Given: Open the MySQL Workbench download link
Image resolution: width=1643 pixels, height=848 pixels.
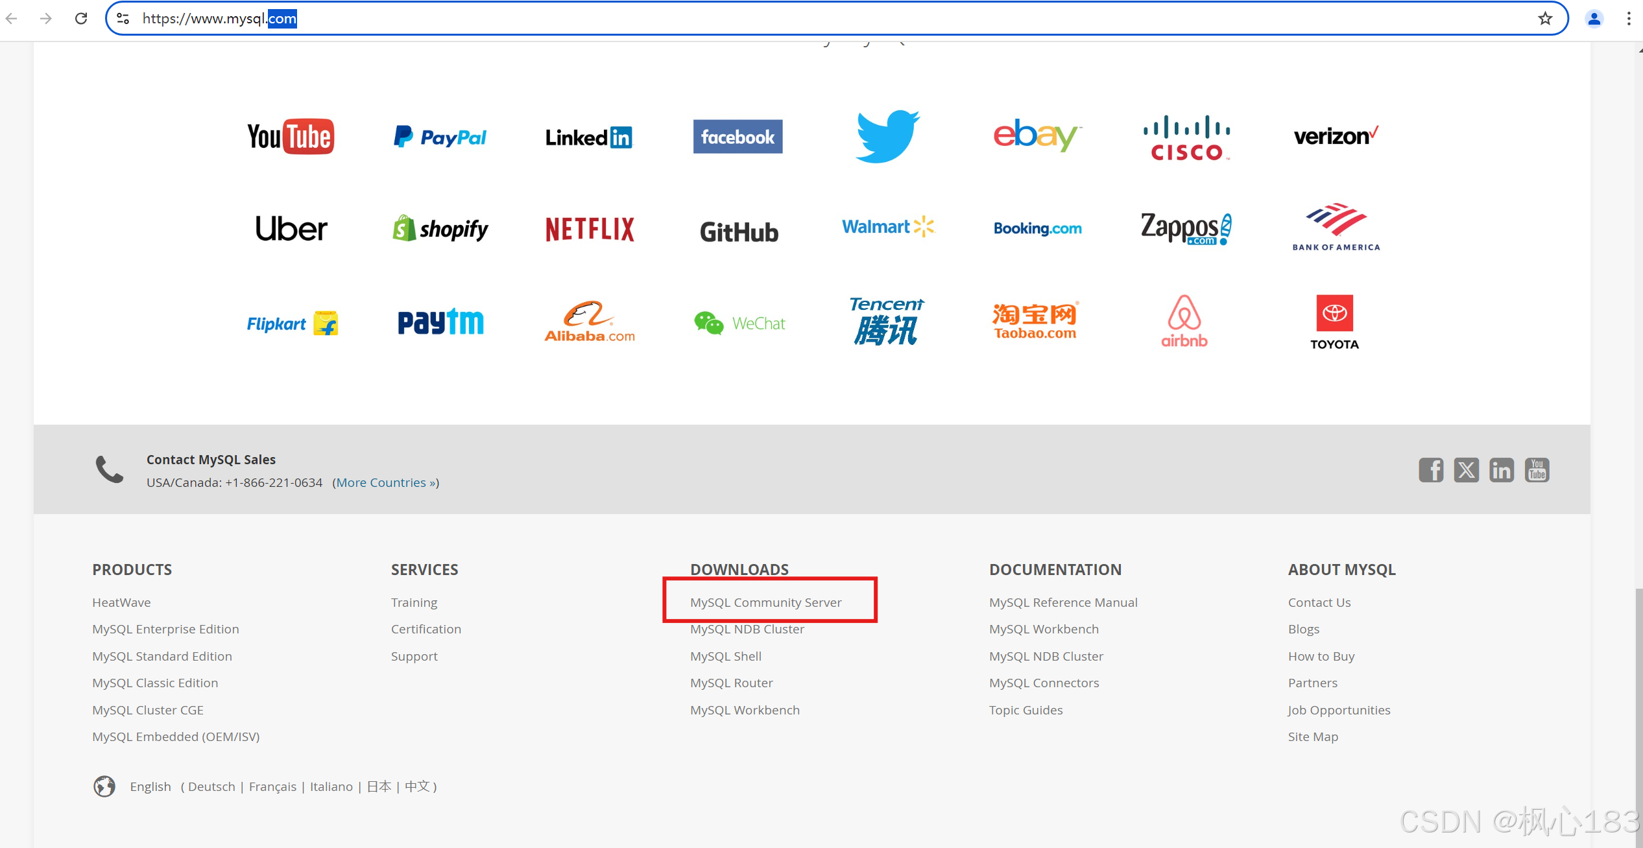Looking at the screenshot, I should click(x=745, y=710).
